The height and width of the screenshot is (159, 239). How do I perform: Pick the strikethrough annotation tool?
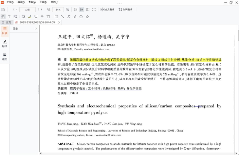click(x=42, y=17)
